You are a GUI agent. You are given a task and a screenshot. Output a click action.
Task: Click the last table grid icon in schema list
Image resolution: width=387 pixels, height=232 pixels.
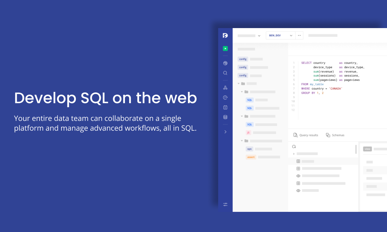tap(298, 183)
